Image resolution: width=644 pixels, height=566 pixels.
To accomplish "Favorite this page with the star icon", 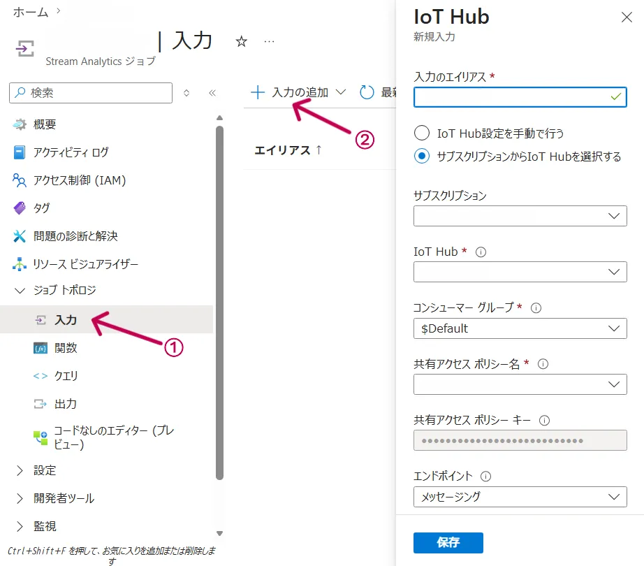I will (242, 41).
